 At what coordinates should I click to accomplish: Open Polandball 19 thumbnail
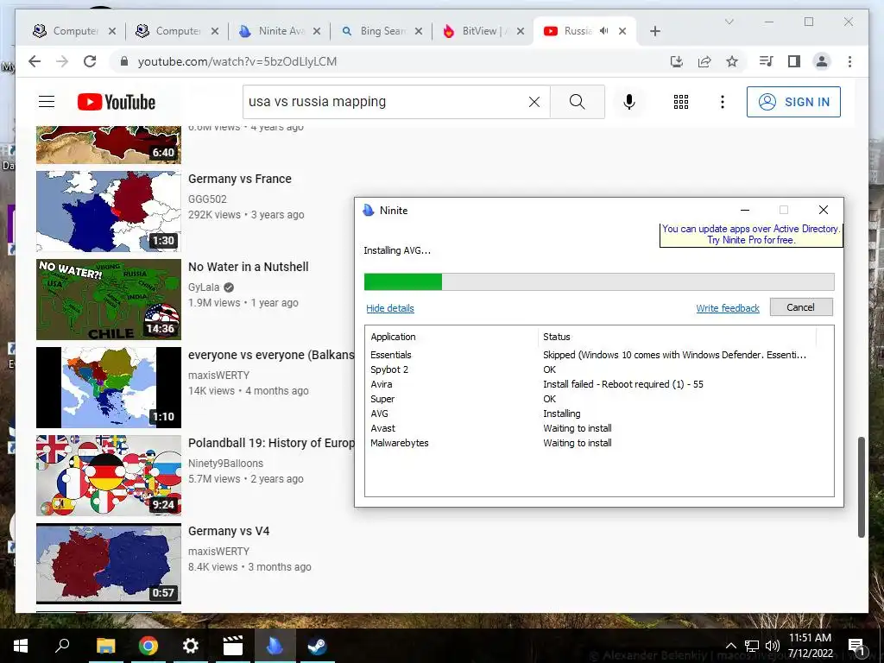click(x=109, y=476)
